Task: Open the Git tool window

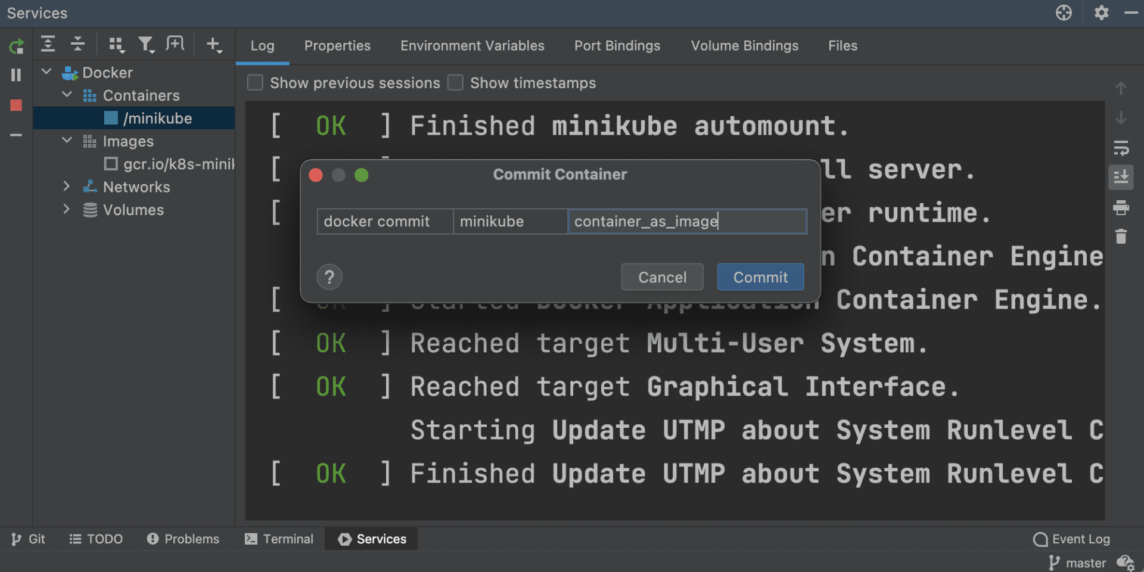Action: (28, 539)
